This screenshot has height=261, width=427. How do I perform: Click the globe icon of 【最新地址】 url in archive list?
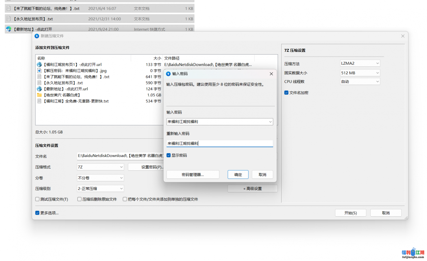39,89
